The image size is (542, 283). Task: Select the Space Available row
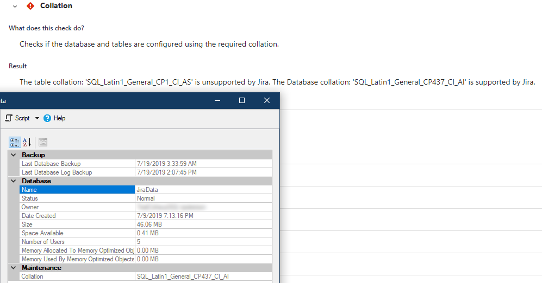tap(146, 233)
